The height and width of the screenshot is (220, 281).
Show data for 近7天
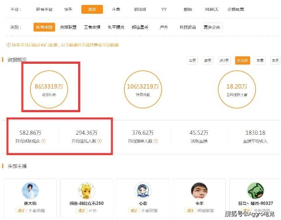(x=224, y=61)
